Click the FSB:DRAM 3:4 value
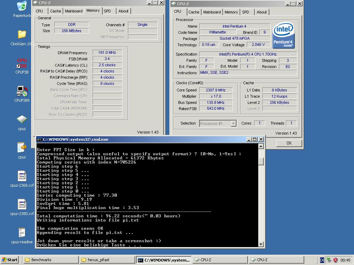Viewport: 354px width, 265px height. tap(107, 59)
